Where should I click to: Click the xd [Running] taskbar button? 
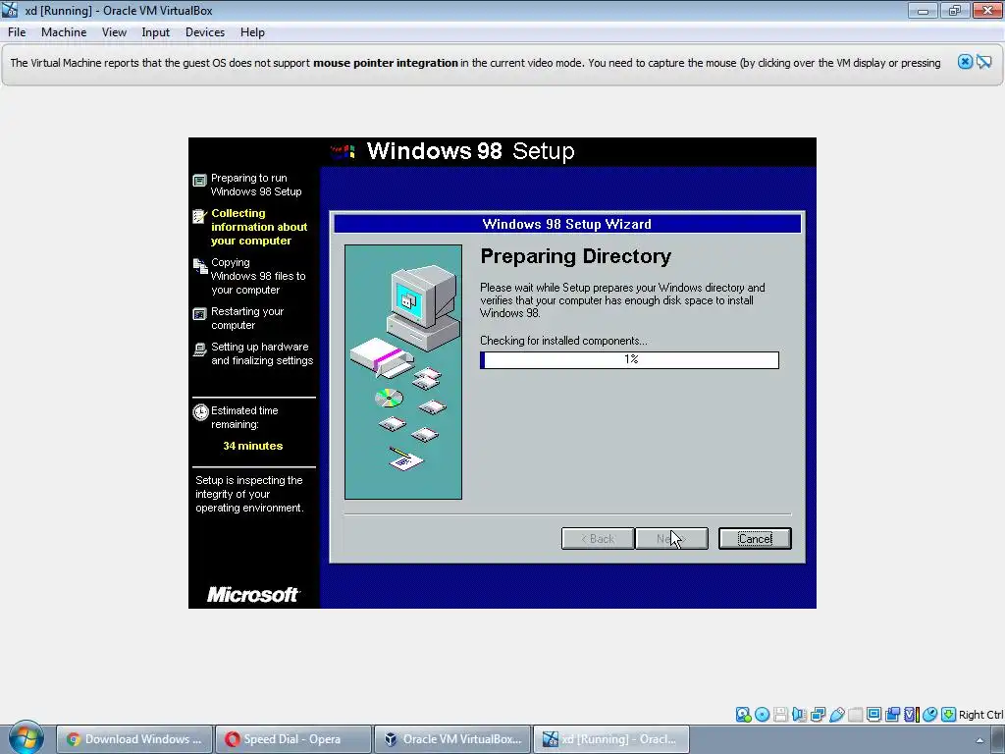[x=610, y=739]
